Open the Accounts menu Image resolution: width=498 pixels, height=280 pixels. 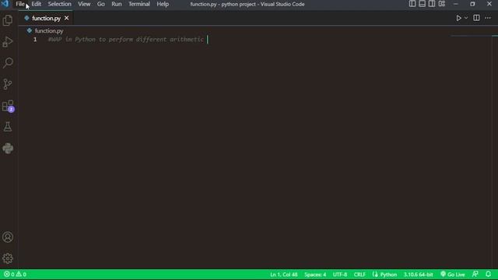click(x=8, y=237)
